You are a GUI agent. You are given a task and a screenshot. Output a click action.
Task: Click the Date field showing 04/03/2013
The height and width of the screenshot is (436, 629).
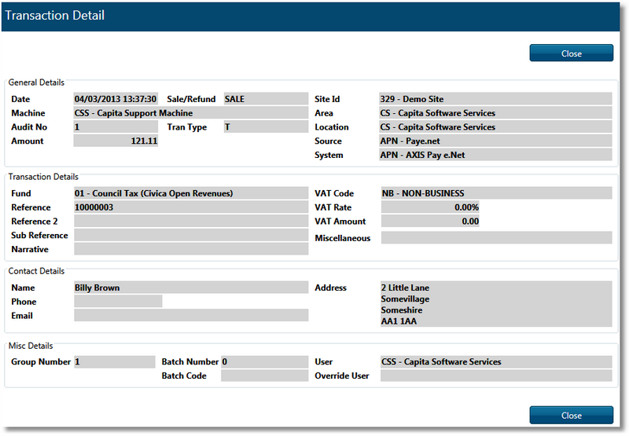116,99
